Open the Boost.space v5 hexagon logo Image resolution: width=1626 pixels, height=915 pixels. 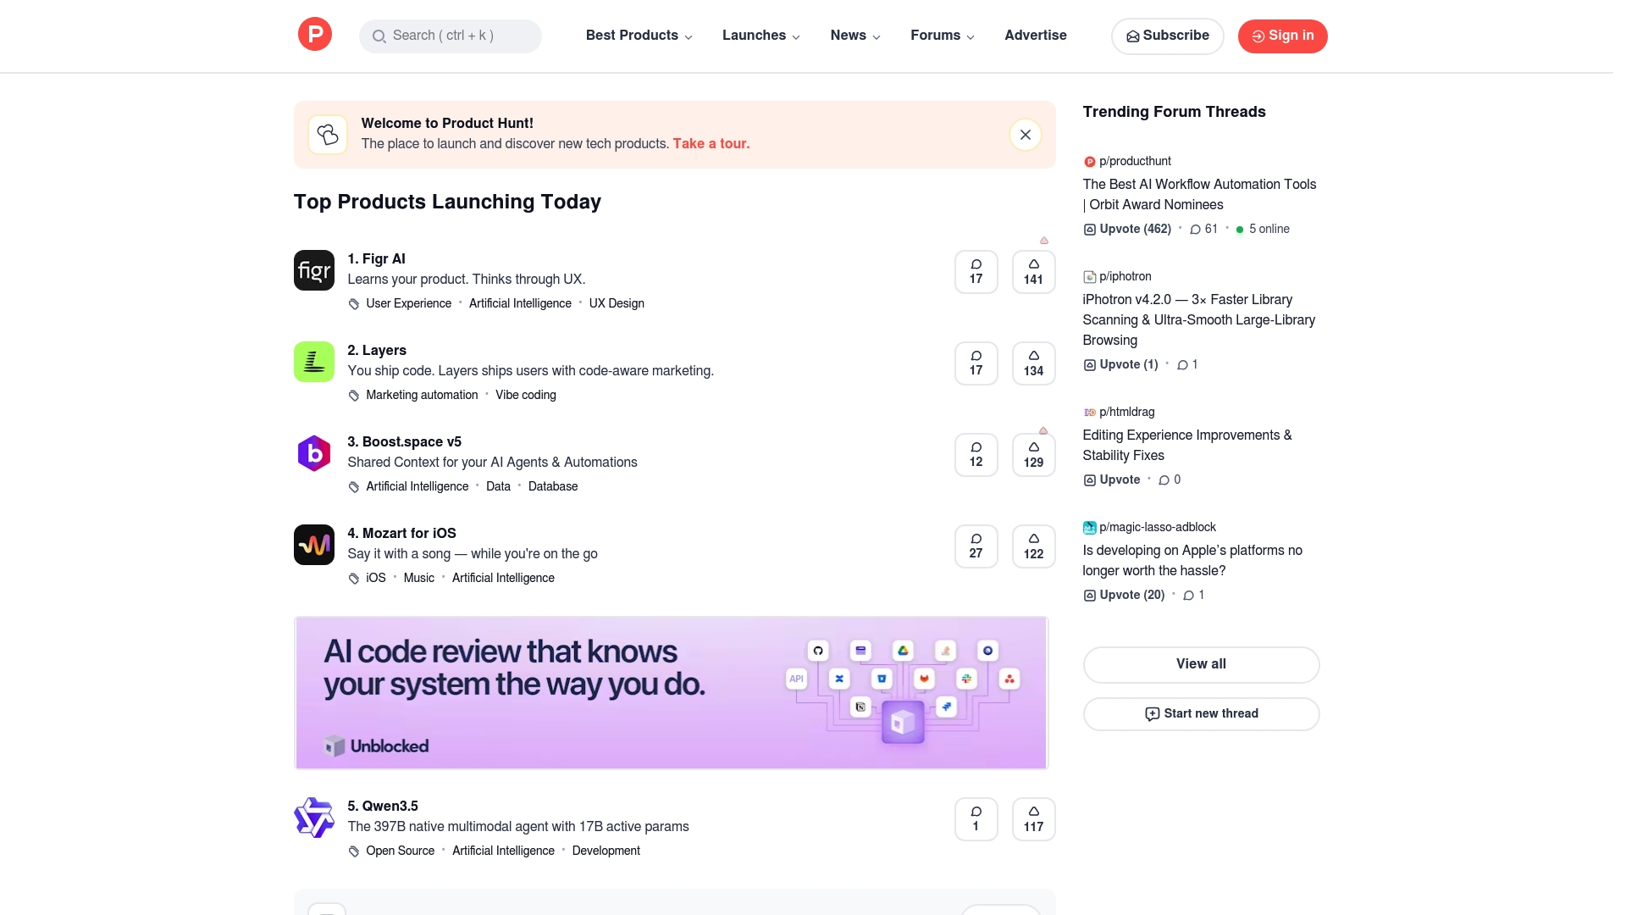coord(314,453)
